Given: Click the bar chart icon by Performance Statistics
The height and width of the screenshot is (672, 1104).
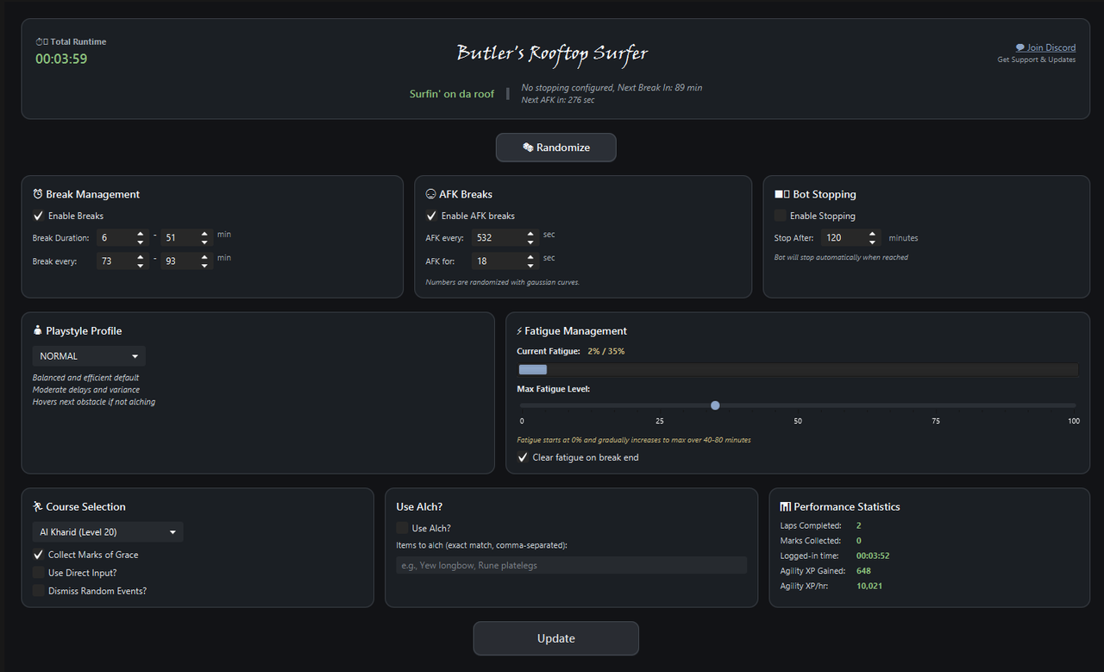Looking at the screenshot, I should [785, 506].
